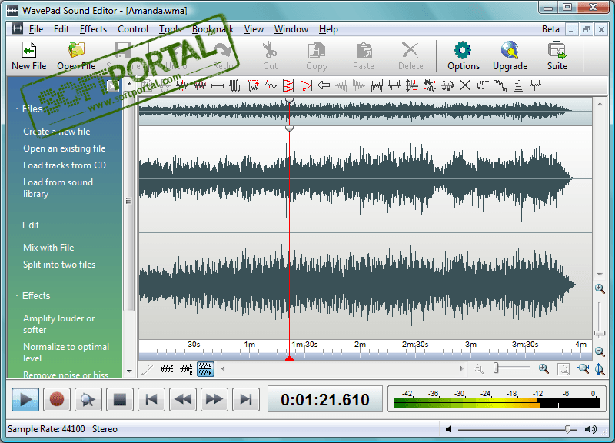Click the silence bar effect icon
Screen dimensions: 615x443
point(218,85)
